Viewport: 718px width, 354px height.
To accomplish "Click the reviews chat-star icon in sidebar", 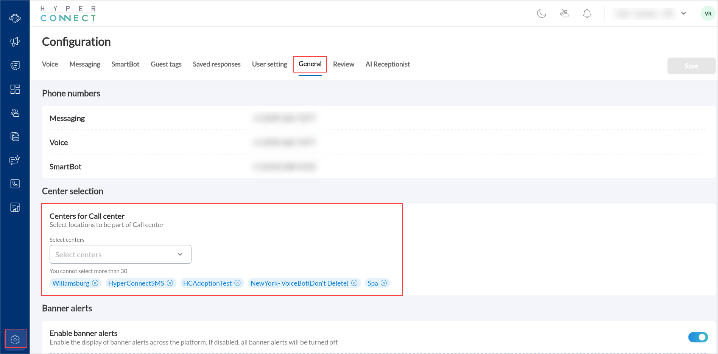I will [15, 160].
